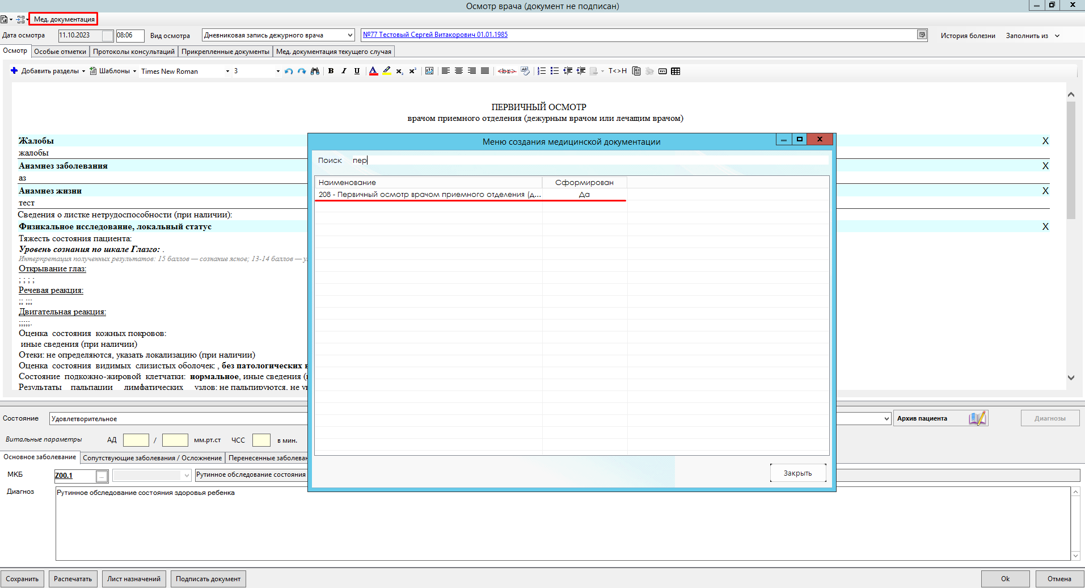The image size is (1085, 588).
Task: Justify the text
Action: coord(485,71)
